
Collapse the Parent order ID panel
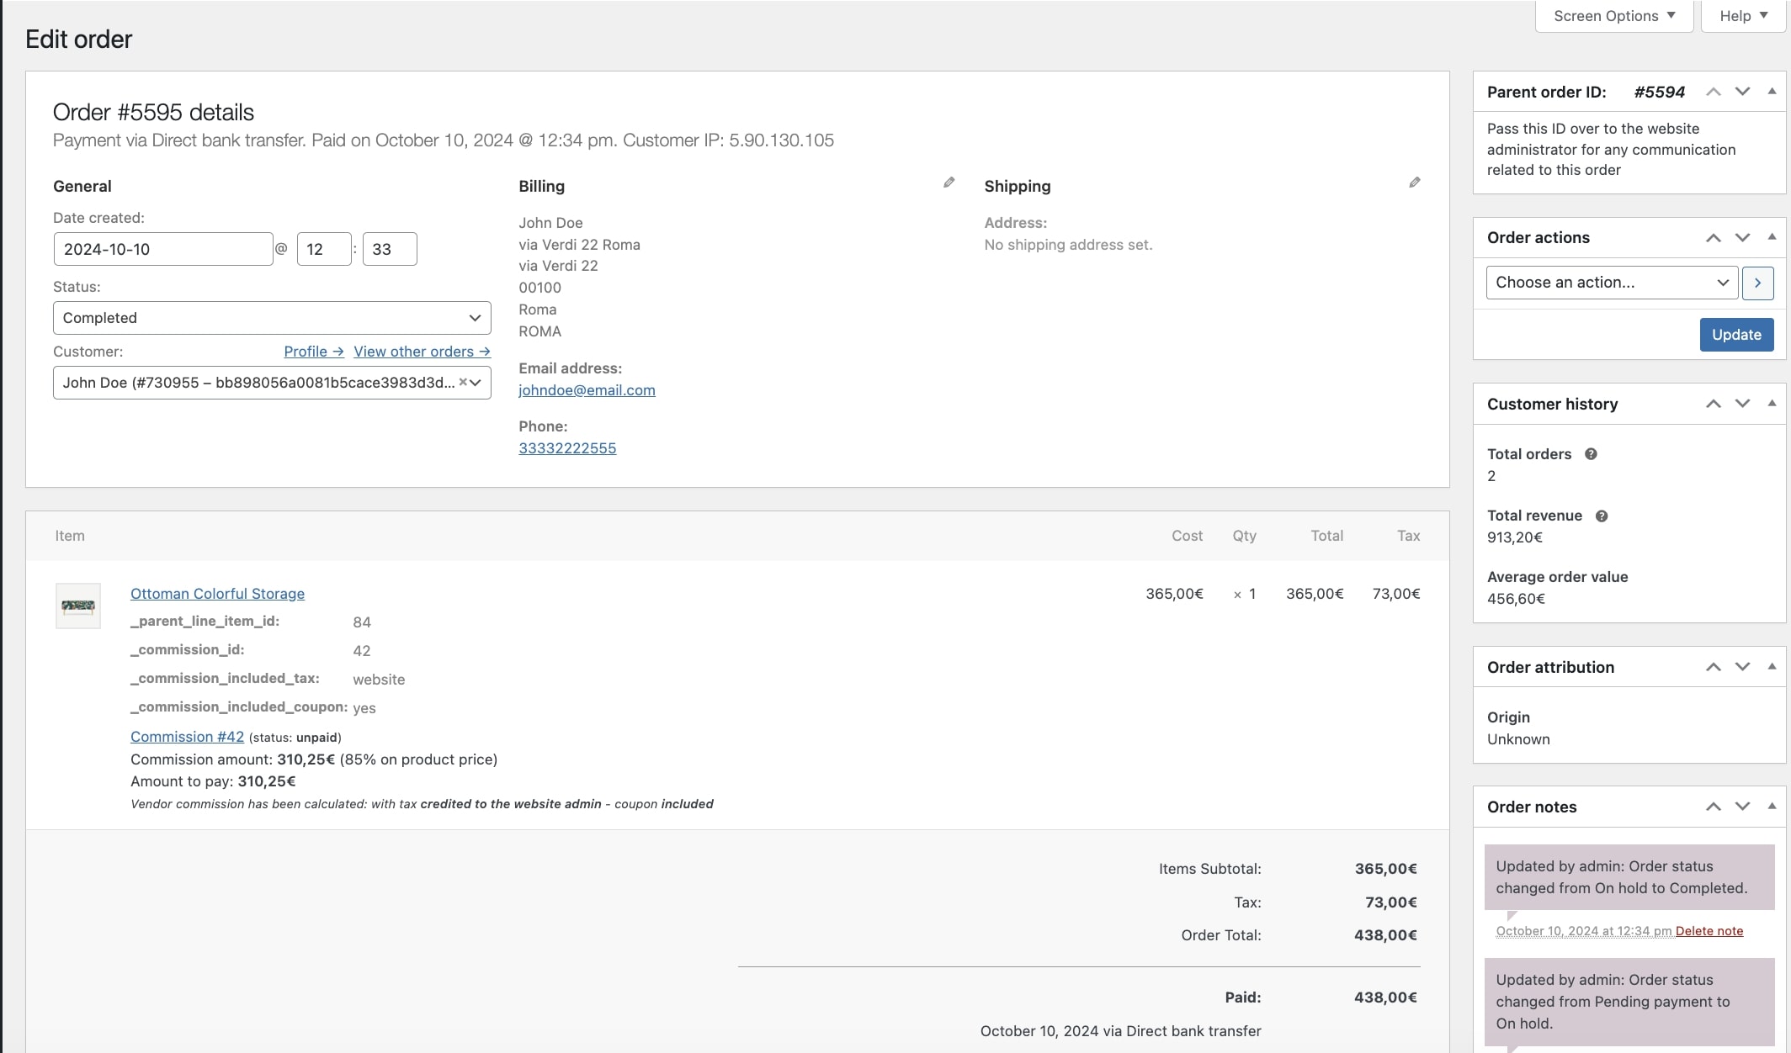click(1772, 92)
